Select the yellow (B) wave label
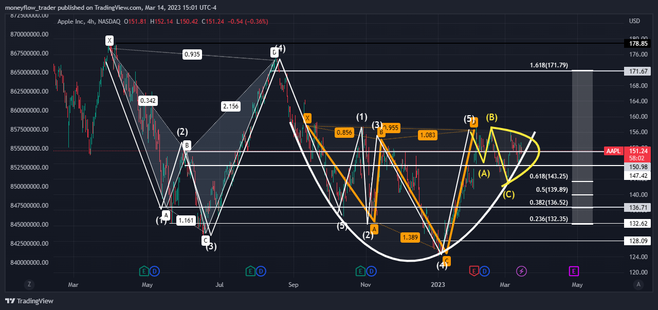Viewport: 658px width, 310px height. point(491,117)
